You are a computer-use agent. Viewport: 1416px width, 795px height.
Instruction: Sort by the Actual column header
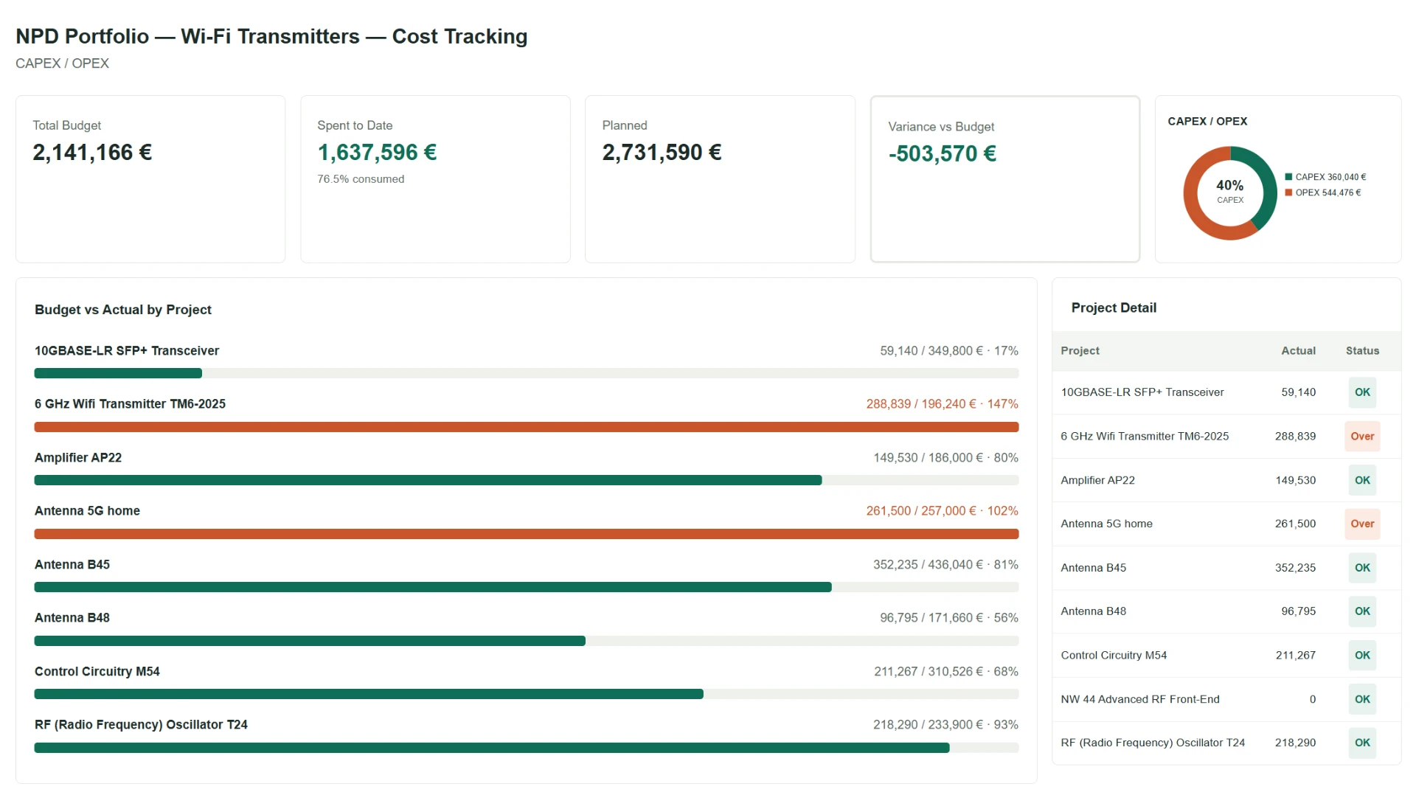[1298, 351]
